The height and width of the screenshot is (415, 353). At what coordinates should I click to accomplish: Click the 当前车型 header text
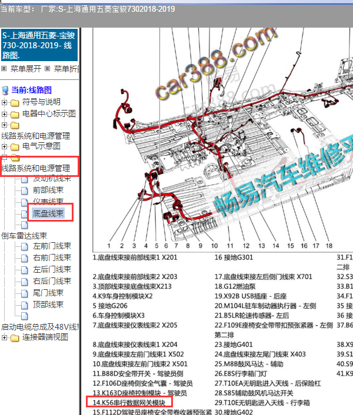point(88,9)
